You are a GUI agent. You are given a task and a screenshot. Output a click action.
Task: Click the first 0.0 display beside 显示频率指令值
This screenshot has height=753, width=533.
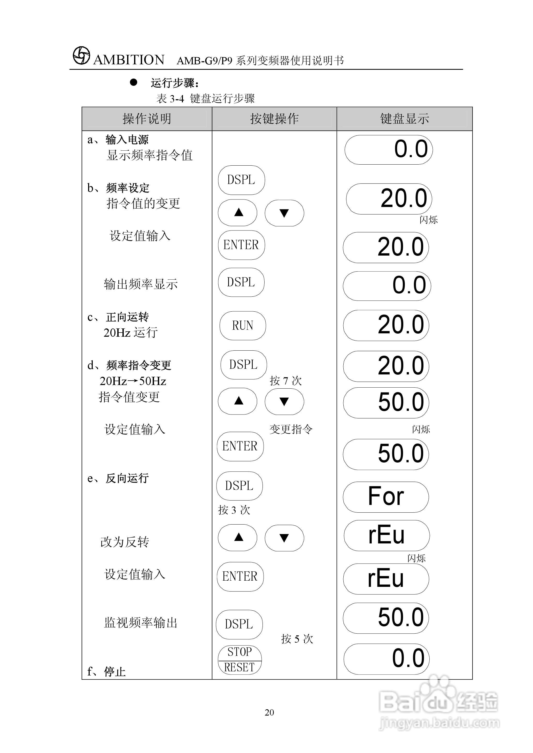pos(389,150)
